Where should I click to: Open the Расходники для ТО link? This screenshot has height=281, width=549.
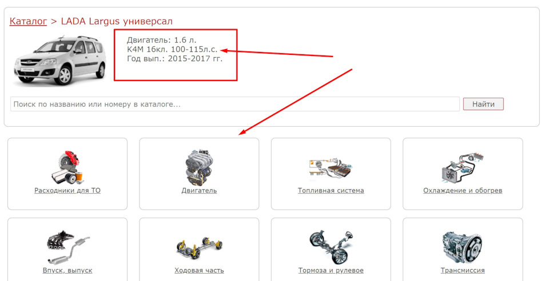(x=67, y=191)
